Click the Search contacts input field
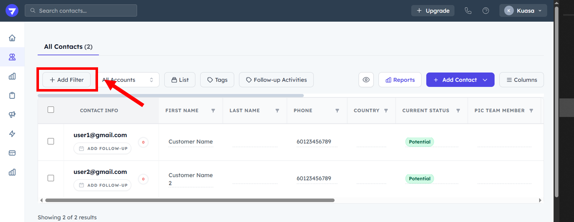574x222 pixels. [x=81, y=11]
